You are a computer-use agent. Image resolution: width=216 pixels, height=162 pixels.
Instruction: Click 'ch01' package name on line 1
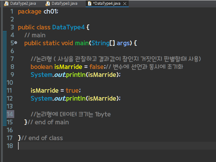coord(50,11)
